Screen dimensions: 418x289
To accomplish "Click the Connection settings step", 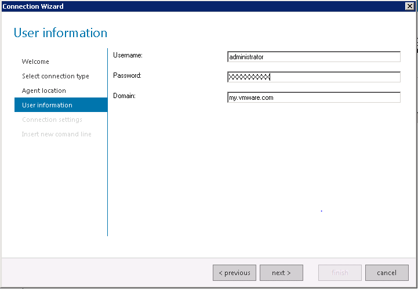I will pyautogui.click(x=52, y=120).
